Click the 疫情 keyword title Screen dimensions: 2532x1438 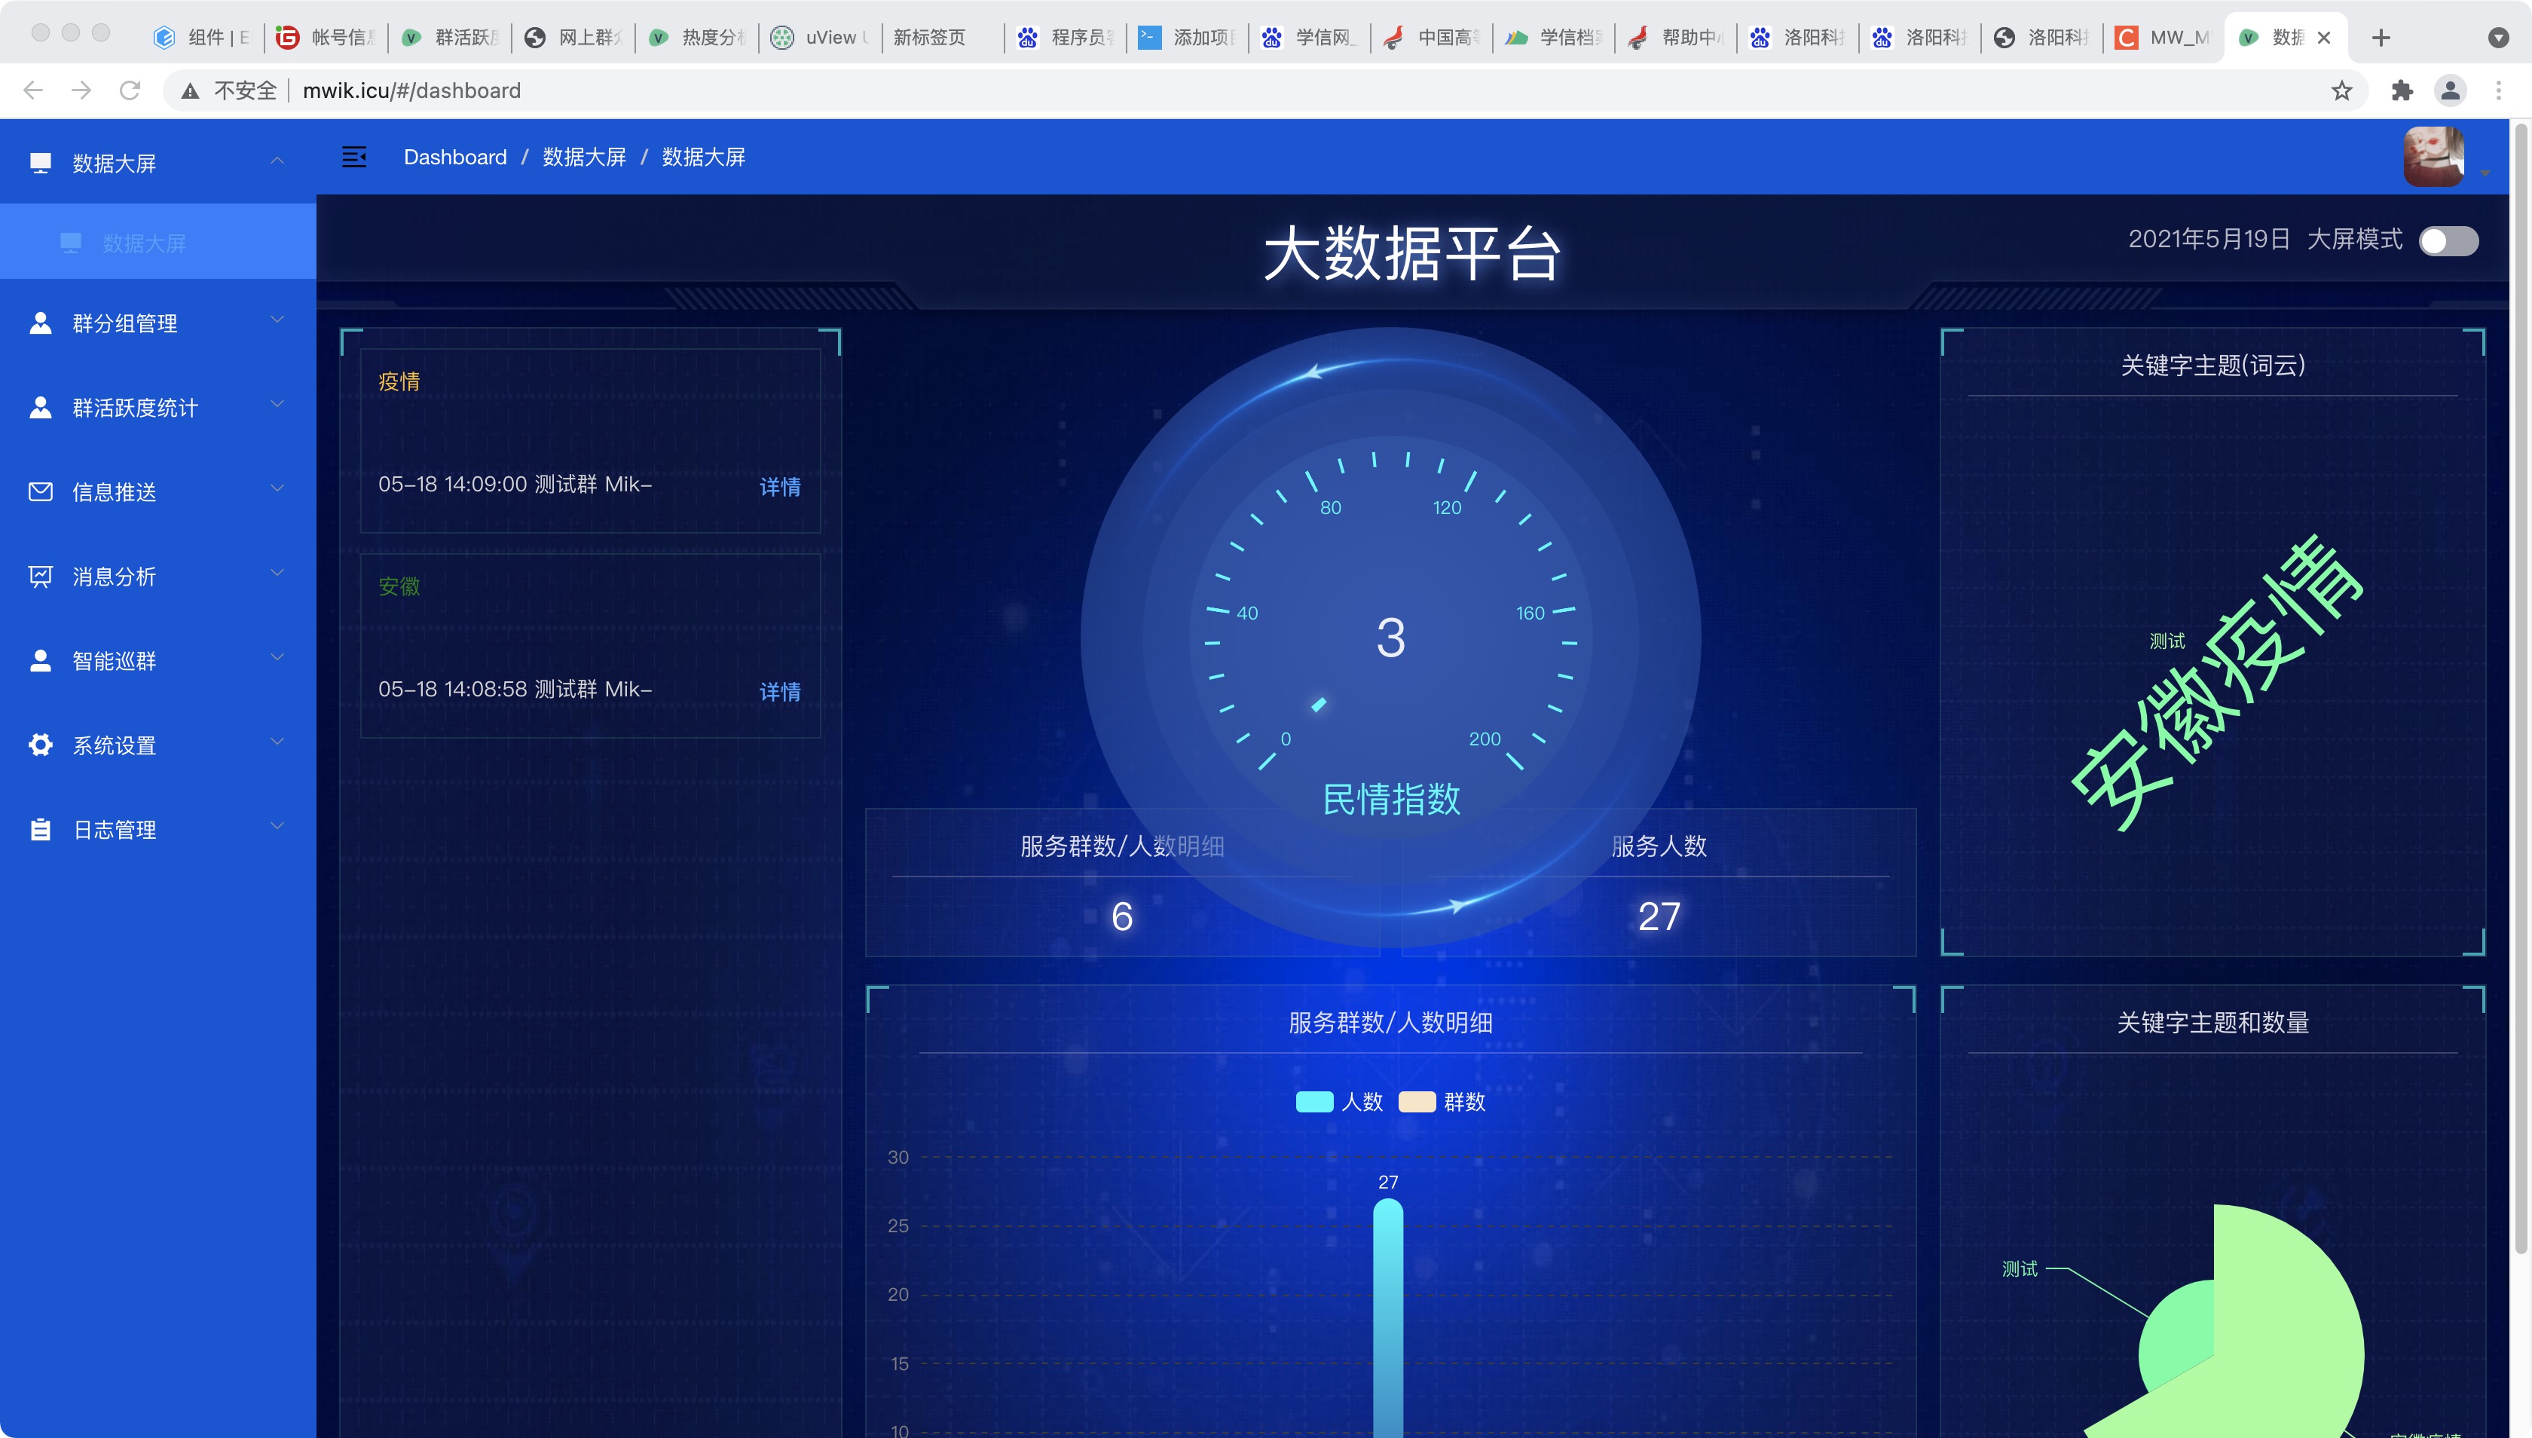399,381
